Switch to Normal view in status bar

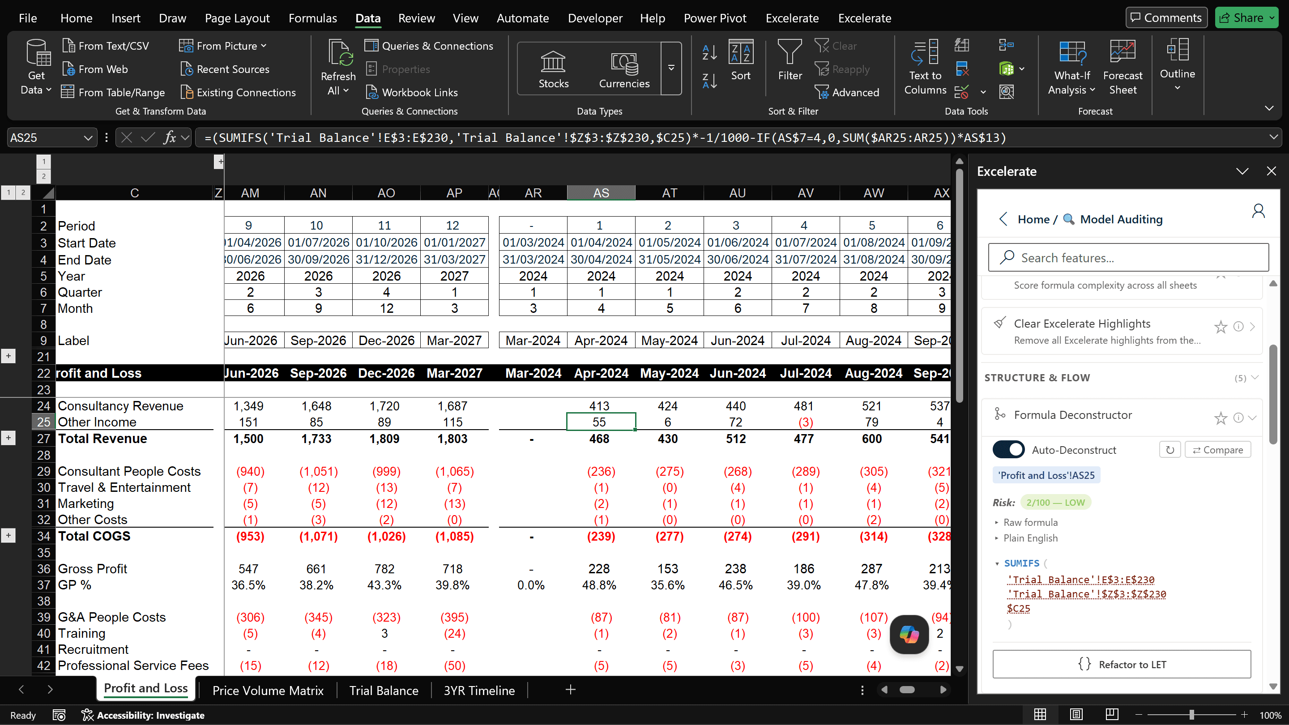click(x=1040, y=715)
